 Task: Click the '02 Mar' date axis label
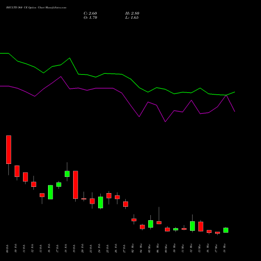pyautogui.click(x=133, y=248)
